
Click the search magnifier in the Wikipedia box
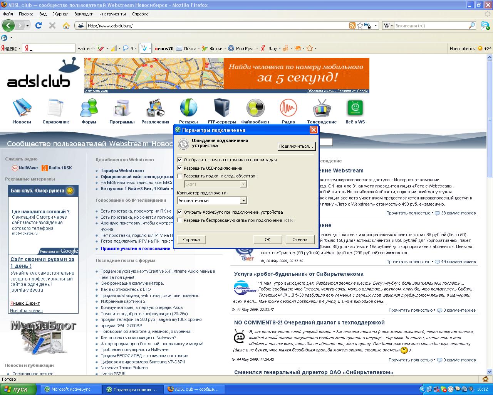472,25
